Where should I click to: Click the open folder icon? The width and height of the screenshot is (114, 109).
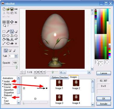point(8,9)
